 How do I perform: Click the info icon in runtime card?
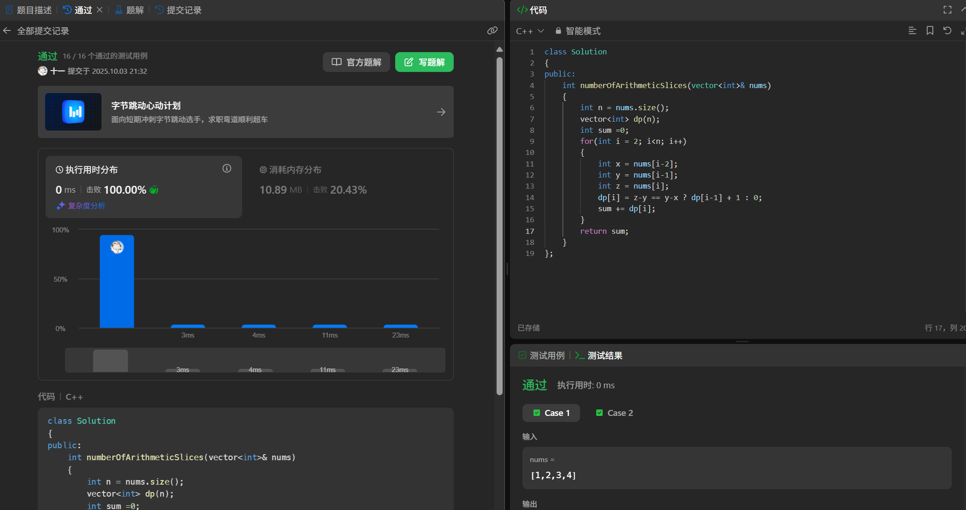(226, 168)
